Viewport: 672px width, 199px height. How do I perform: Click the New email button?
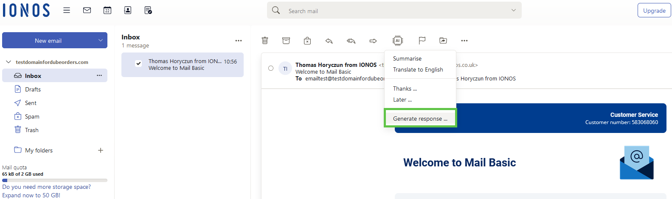[48, 40]
